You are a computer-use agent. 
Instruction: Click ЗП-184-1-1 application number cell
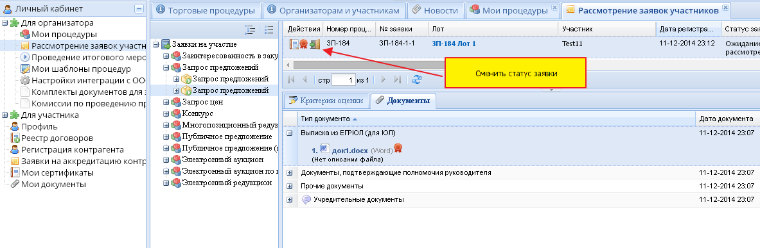click(x=397, y=44)
